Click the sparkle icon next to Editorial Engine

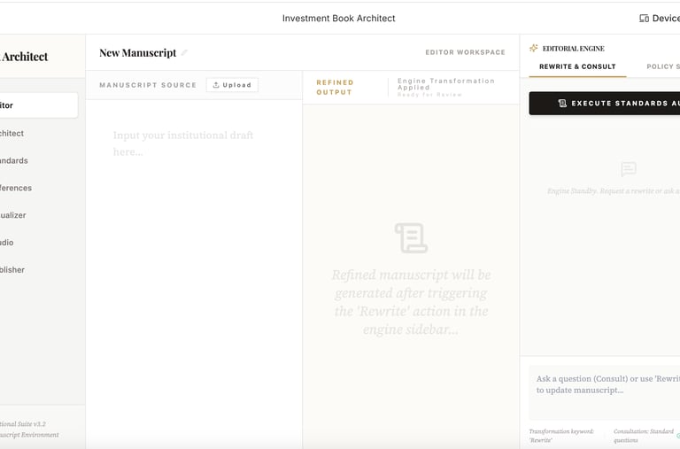click(533, 48)
